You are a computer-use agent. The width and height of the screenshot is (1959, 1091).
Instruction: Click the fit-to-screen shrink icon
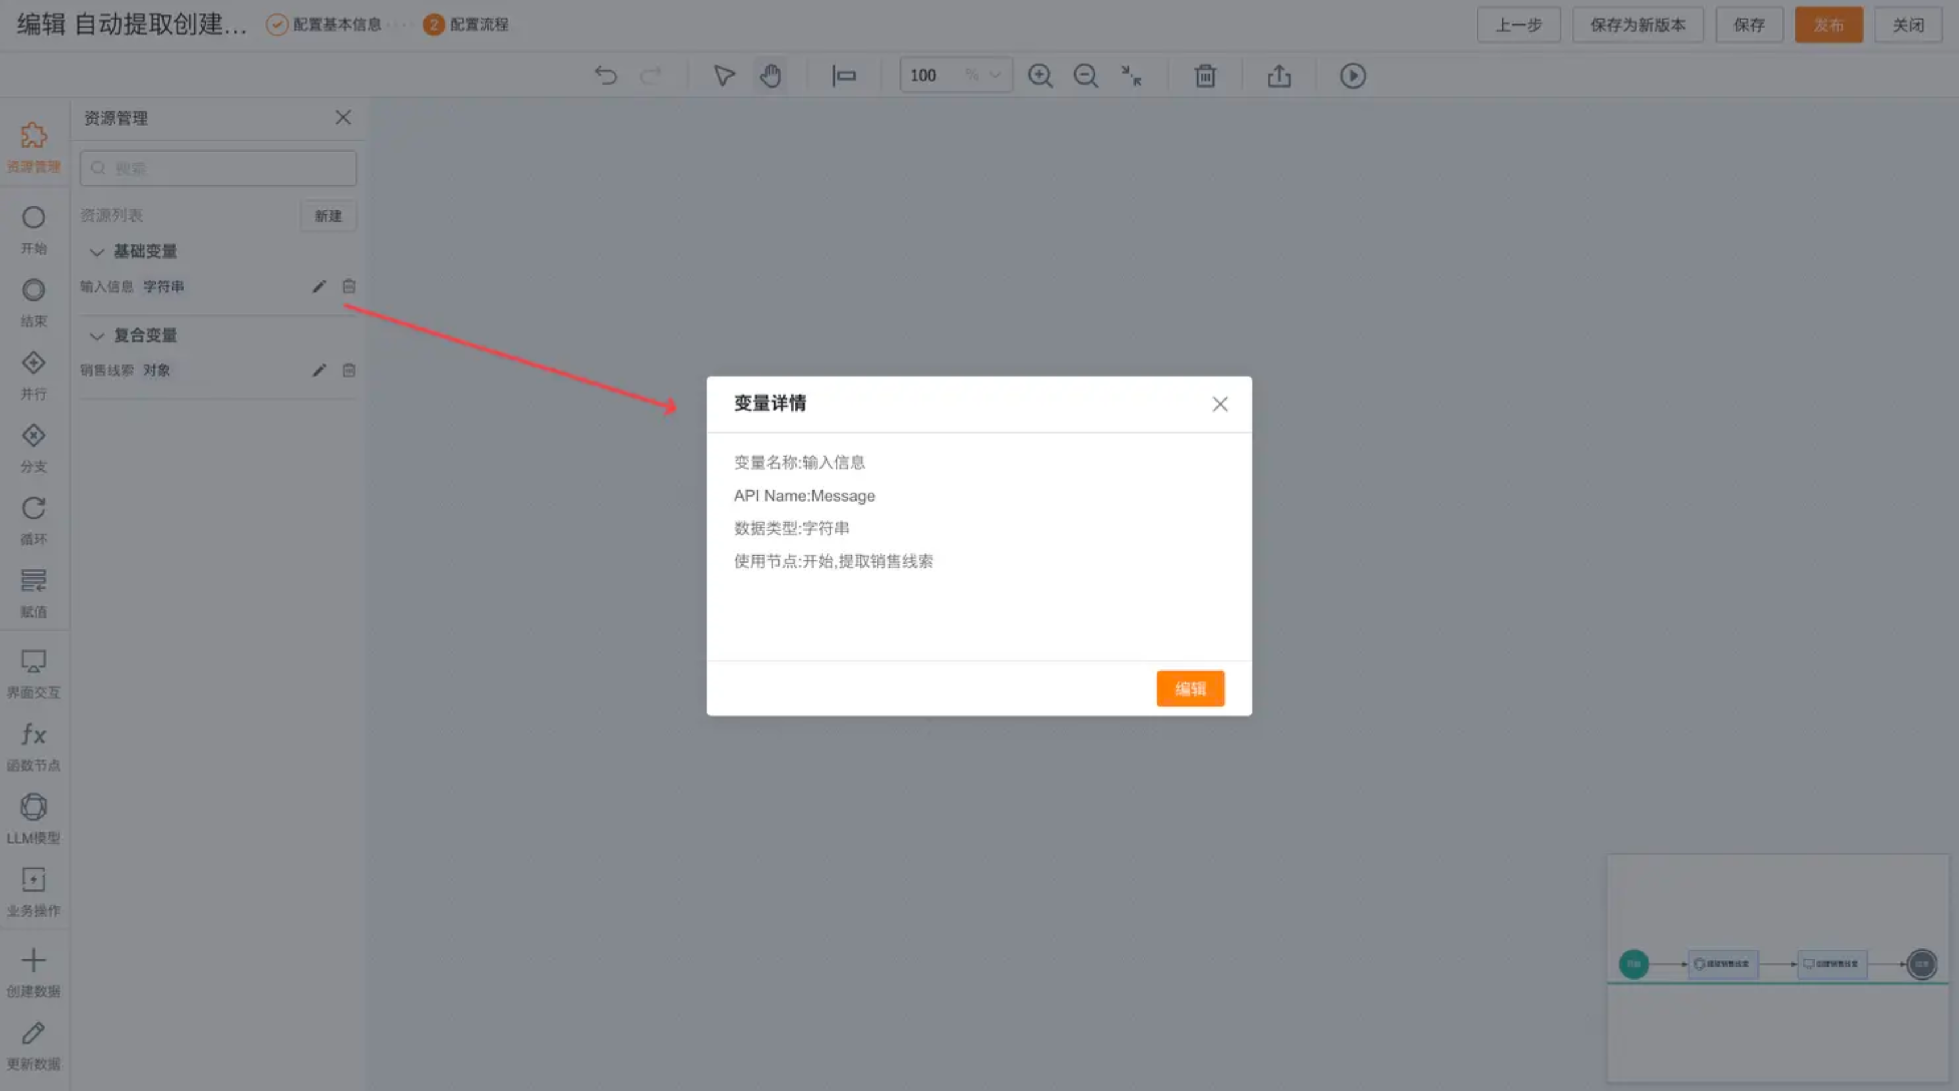tap(1132, 76)
